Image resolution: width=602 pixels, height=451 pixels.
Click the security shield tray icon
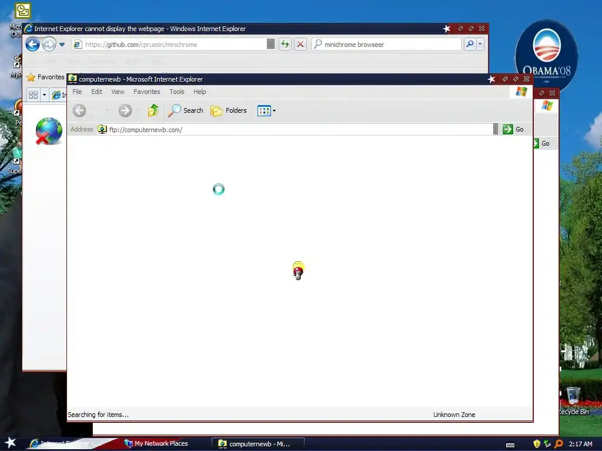pyautogui.click(x=537, y=444)
